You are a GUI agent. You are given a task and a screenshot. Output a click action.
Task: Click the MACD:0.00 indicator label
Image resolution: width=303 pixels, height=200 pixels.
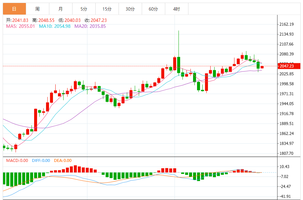(x=17, y=161)
